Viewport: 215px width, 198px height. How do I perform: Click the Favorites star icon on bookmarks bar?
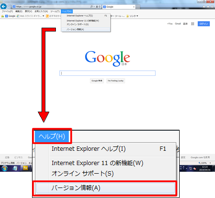click(2, 16)
